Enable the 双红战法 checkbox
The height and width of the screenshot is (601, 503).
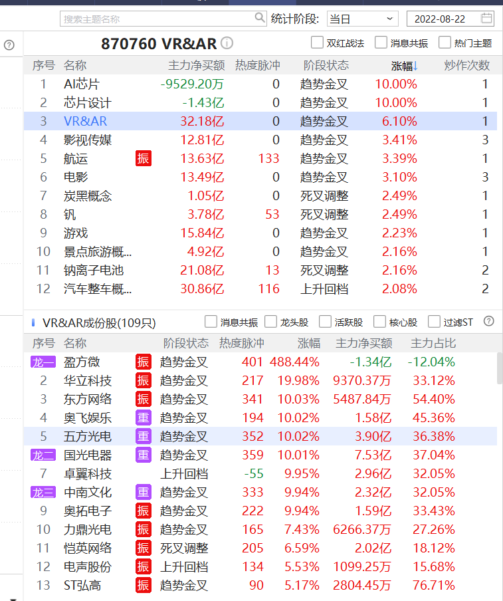click(317, 43)
